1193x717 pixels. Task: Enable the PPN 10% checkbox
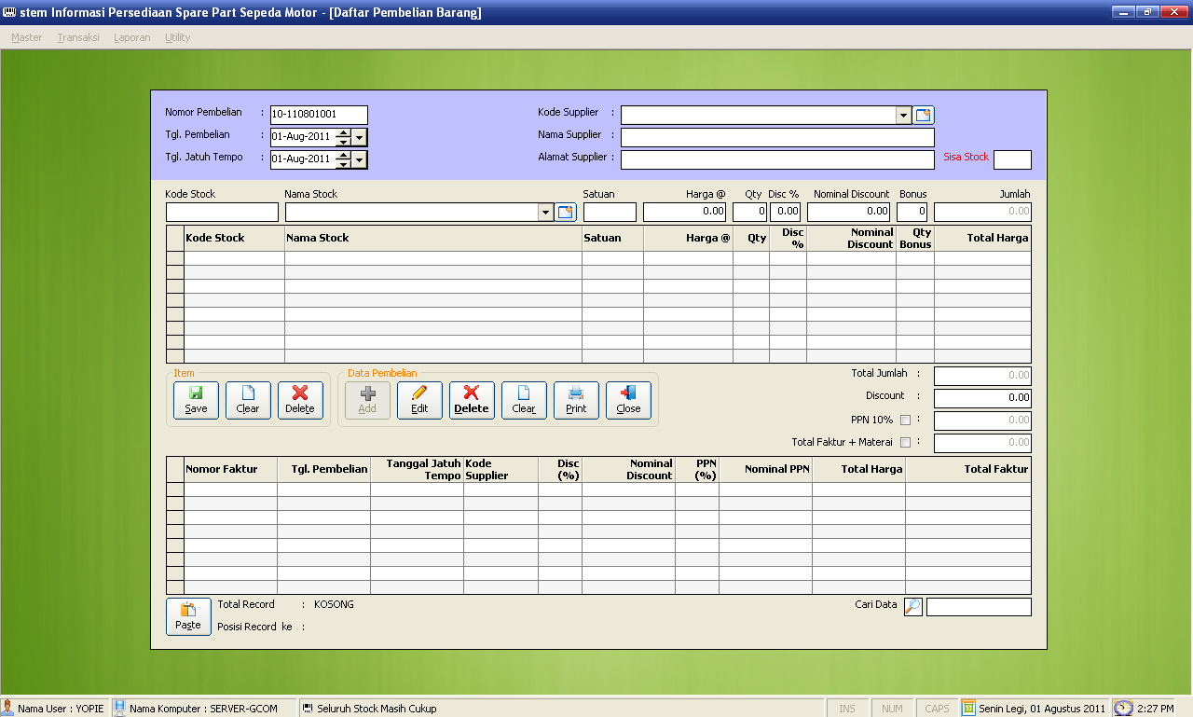click(905, 421)
